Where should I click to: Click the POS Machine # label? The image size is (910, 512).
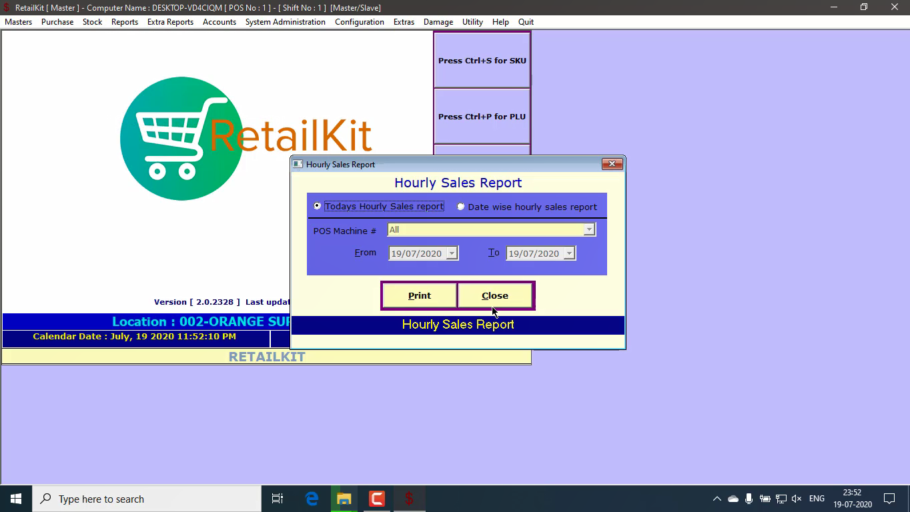click(345, 231)
